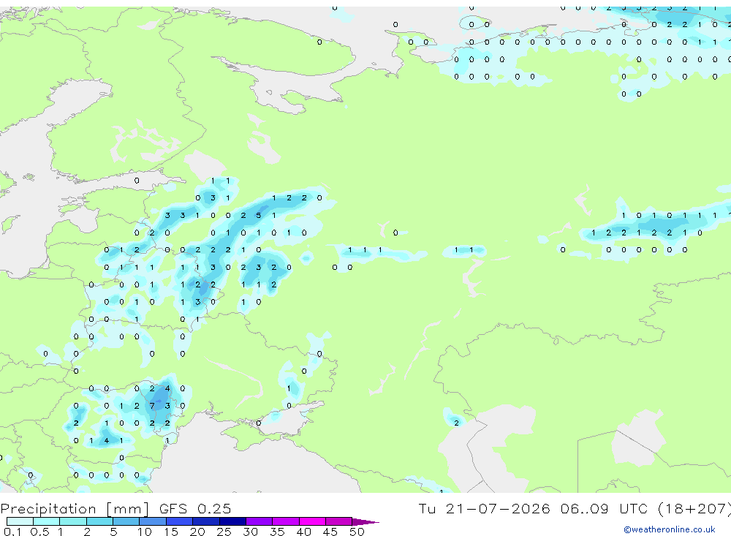Click the 'Precipitation [mm] GFS 0.25' title

point(115,508)
